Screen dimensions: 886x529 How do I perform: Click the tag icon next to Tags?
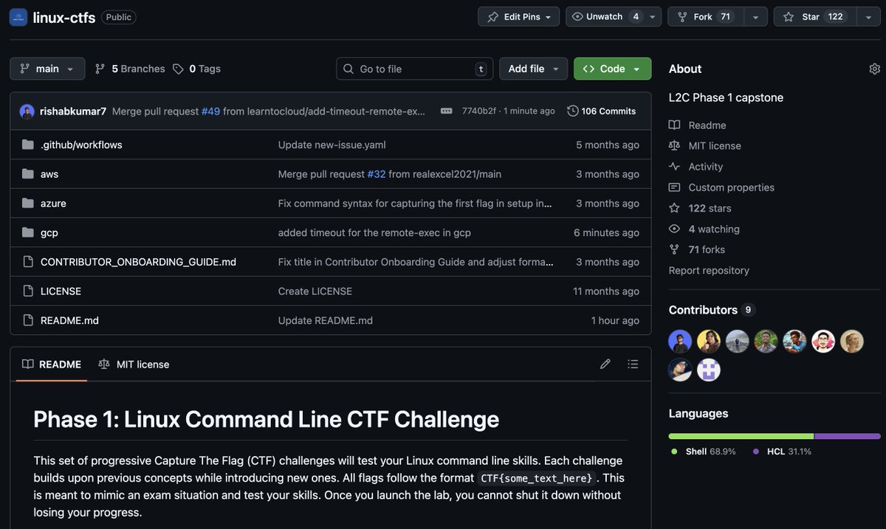point(178,69)
